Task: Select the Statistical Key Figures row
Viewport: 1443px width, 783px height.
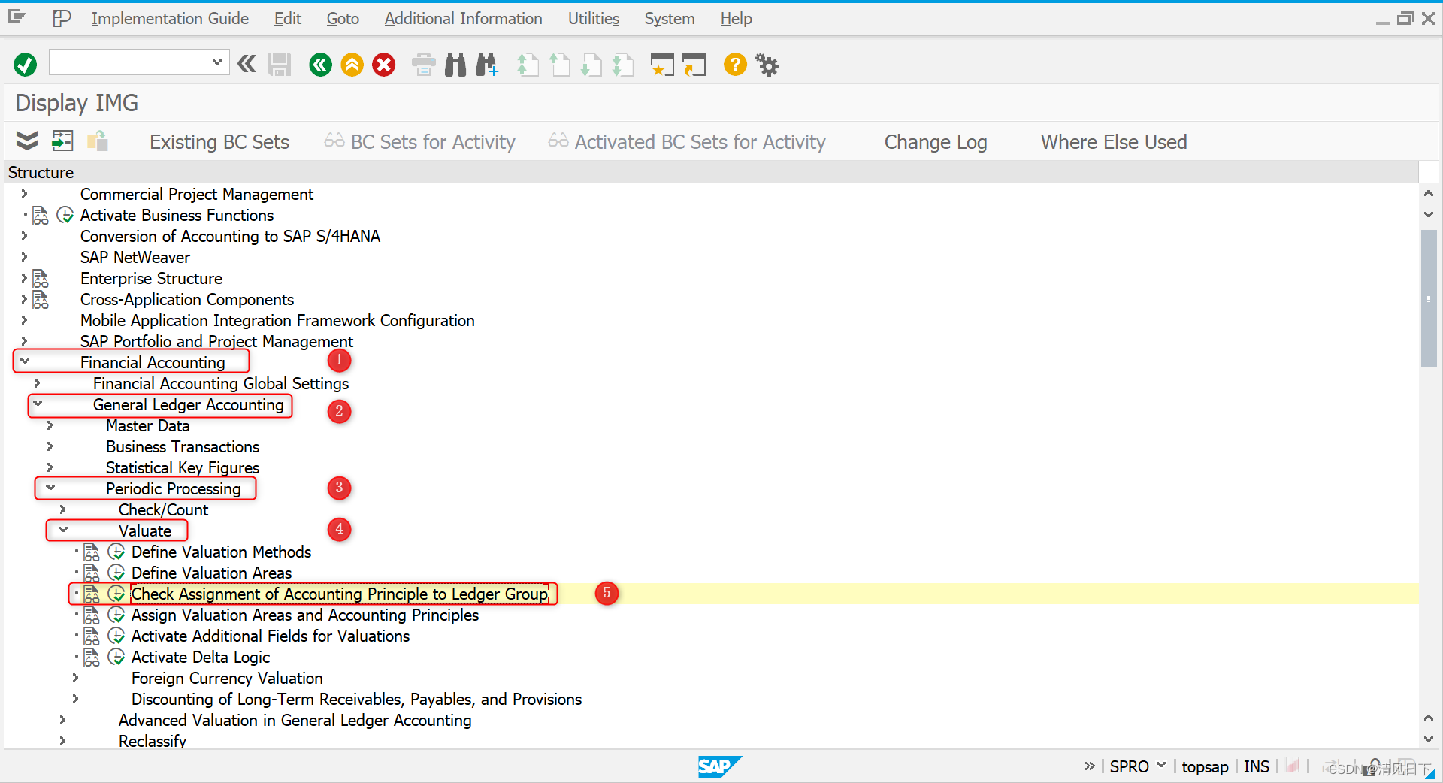Action: point(183,468)
